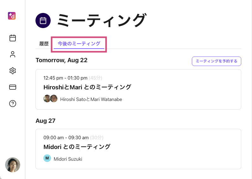Open the person profile sidebar icon
252x179 pixels.
(13, 55)
